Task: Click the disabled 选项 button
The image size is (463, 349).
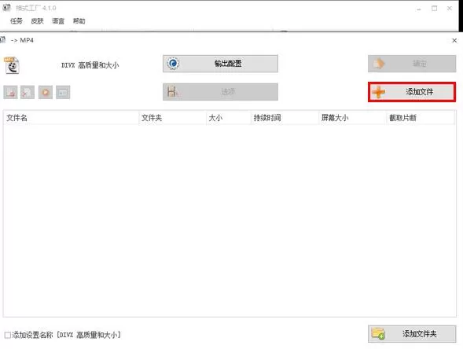Action: tap(220, 92)
